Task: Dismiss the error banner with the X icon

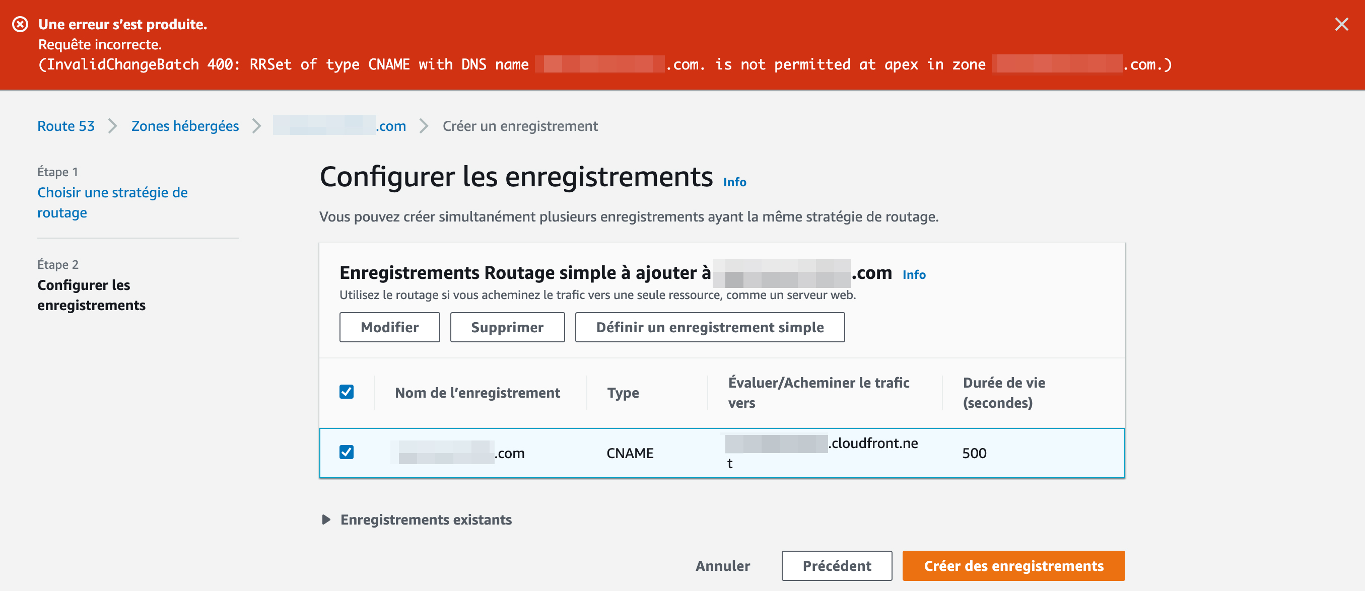Action: 1341,24
